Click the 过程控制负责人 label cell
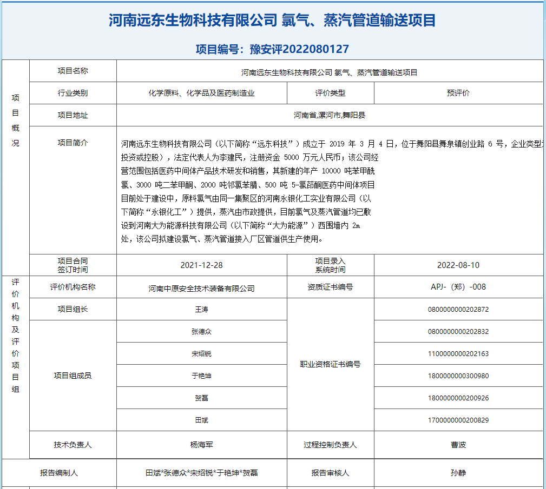 tap(330, 445)
